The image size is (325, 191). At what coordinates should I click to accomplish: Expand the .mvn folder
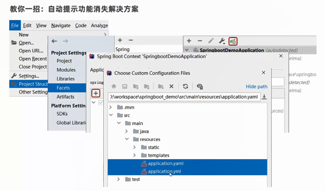coord(111,107)
